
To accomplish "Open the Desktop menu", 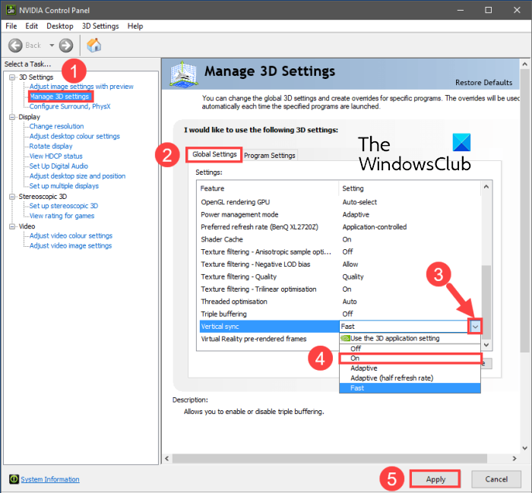I will click(60, 26).
